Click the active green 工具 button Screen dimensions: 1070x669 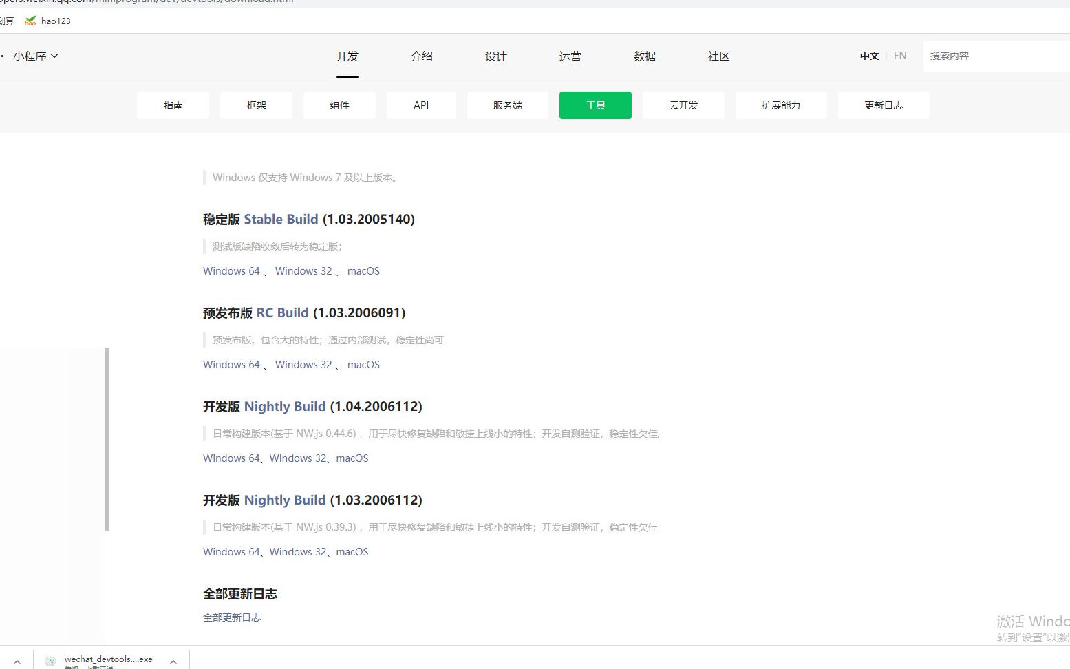(x=595, y=105)
